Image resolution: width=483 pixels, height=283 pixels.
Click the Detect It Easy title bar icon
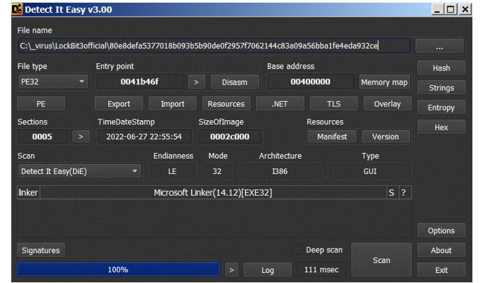(17, 9)
